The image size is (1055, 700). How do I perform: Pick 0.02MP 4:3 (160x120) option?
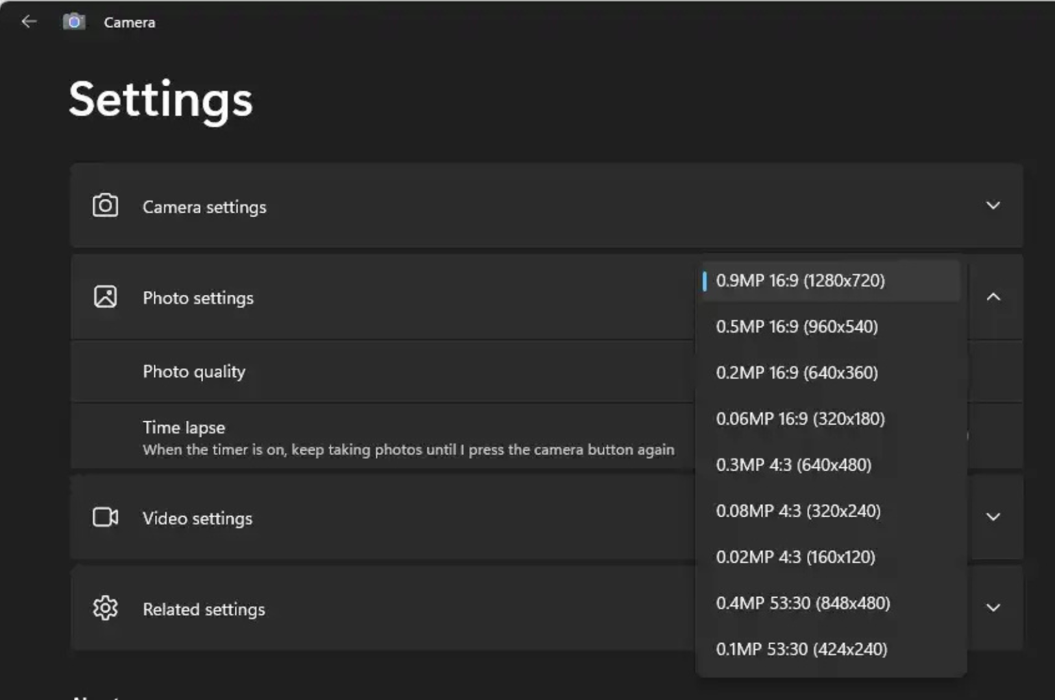(x=795, y=557)
